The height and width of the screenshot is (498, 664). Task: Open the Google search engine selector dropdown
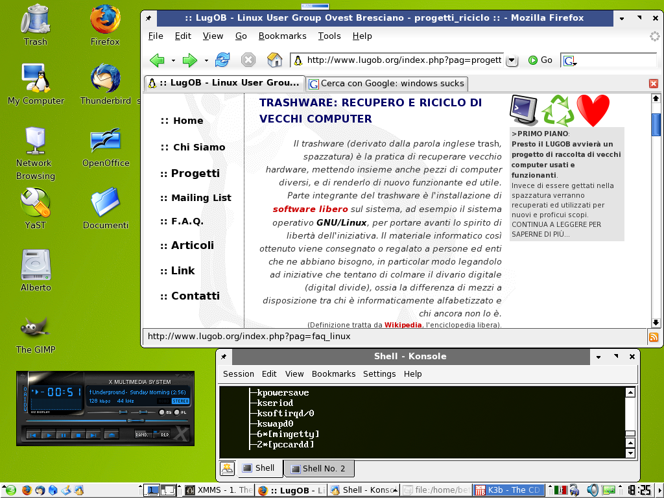(570, 60)
